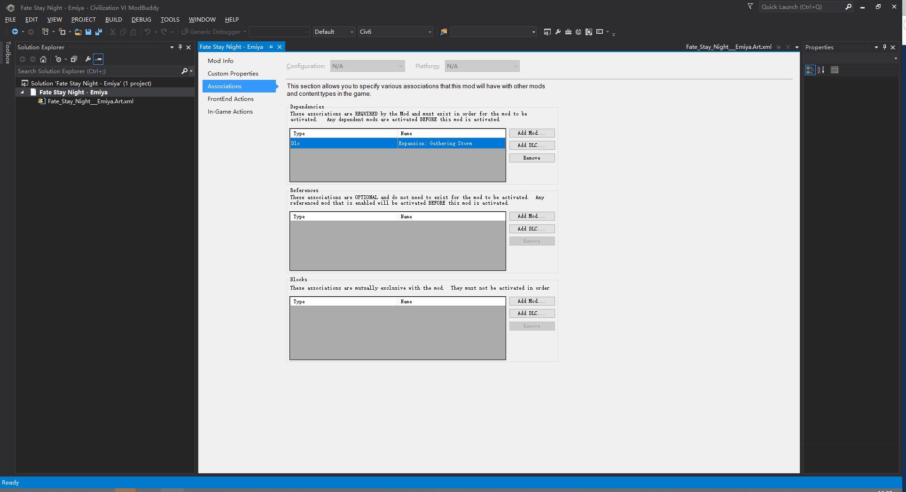Click the Full Screen layout icon in toolbar

[589, 31]
